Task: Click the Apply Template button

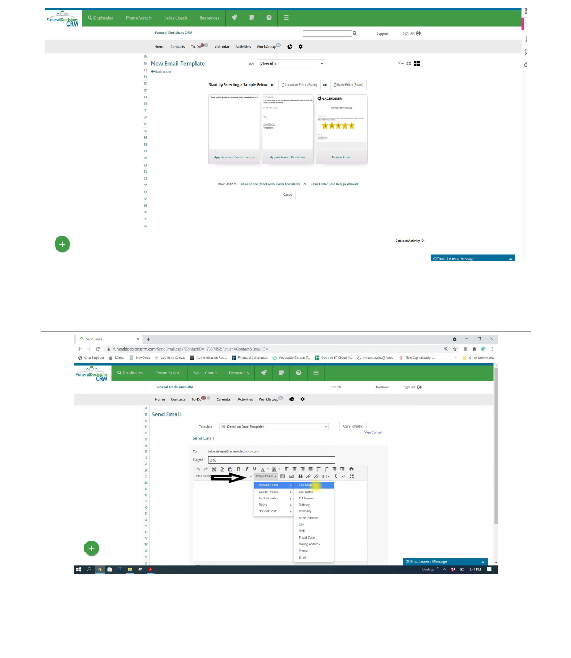Action: 353,426
